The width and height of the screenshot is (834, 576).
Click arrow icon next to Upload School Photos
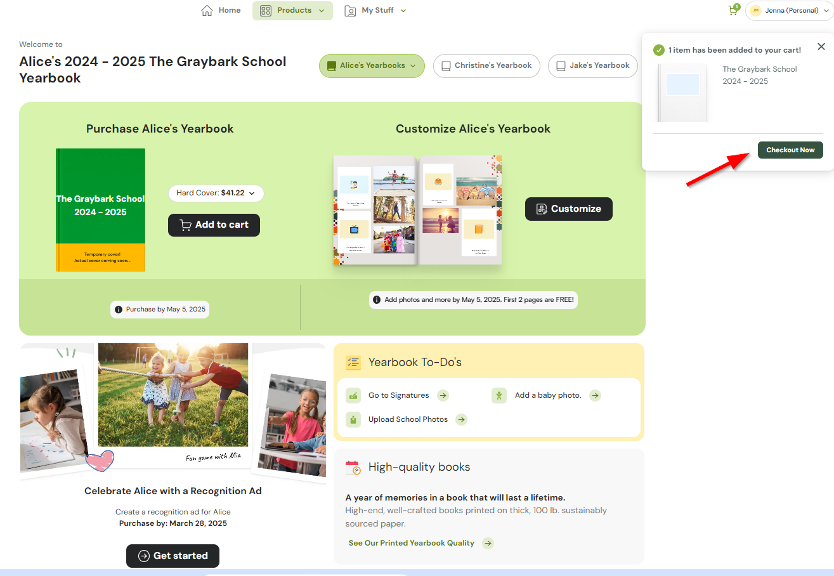tap(461, 419)
